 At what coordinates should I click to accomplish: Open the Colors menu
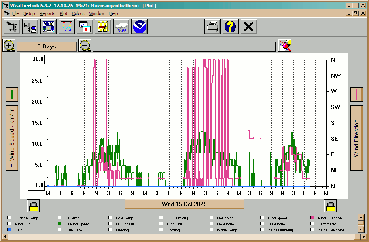click(x=78, y=13)
